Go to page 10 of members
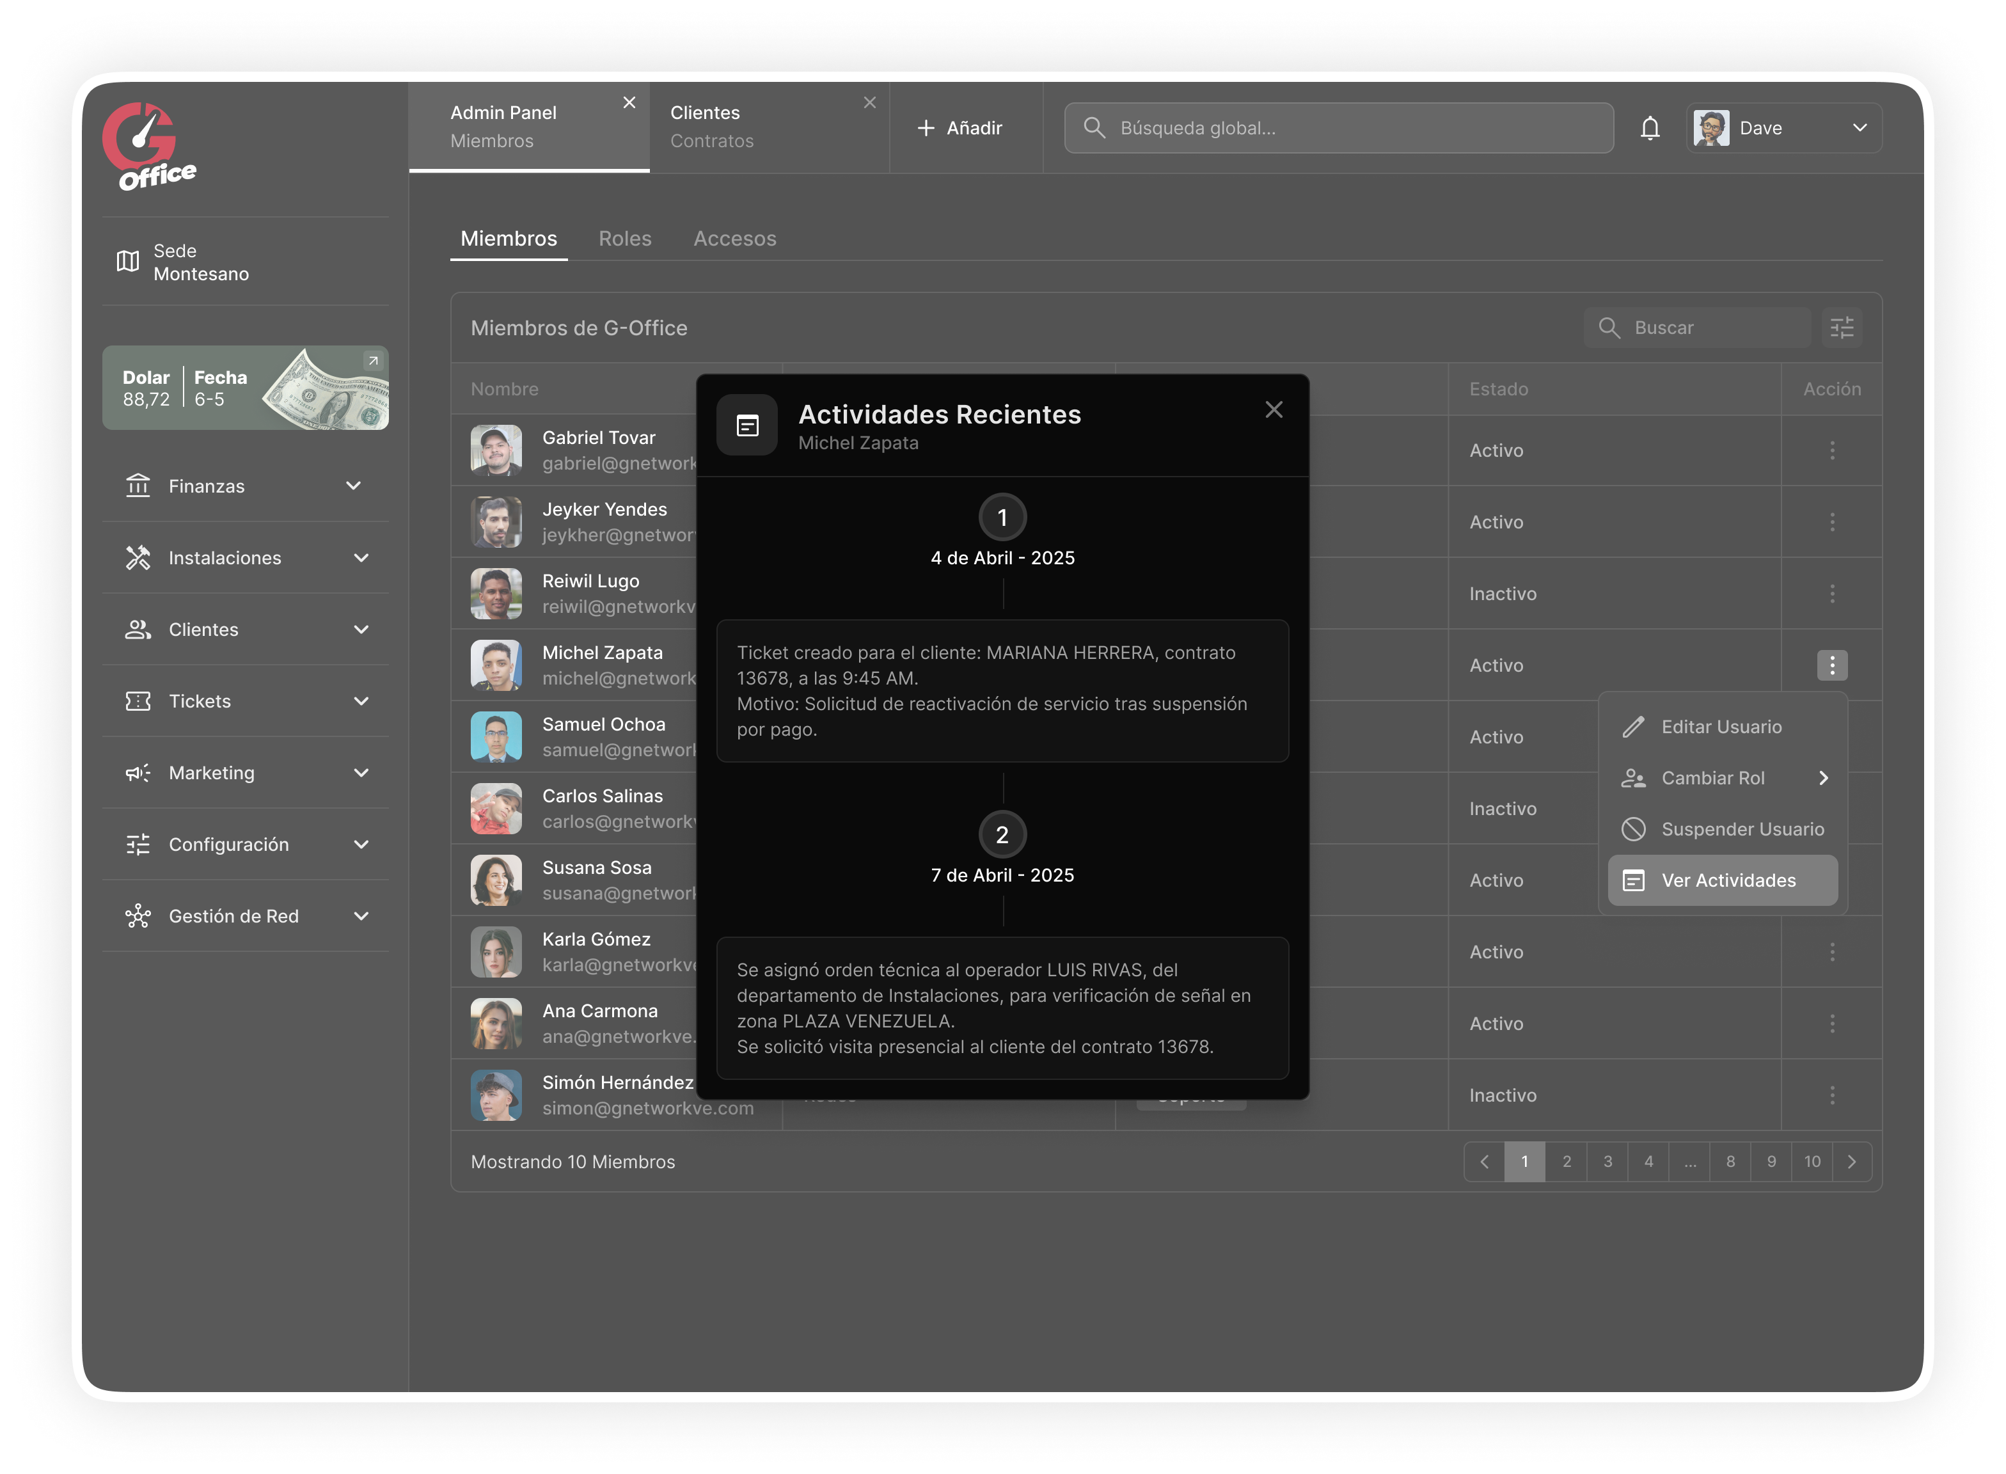 [1812, 1161]
